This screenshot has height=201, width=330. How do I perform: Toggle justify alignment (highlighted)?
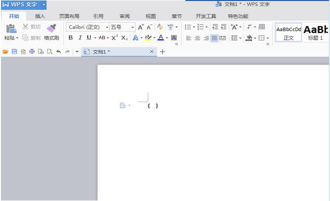pos(214,38)
